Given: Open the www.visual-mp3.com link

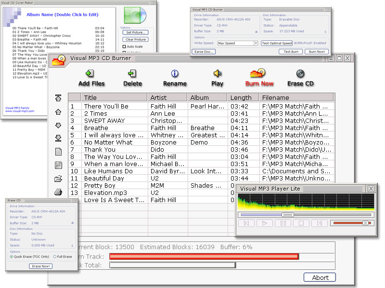Looking at the screenshot, I should click(20, 111).
